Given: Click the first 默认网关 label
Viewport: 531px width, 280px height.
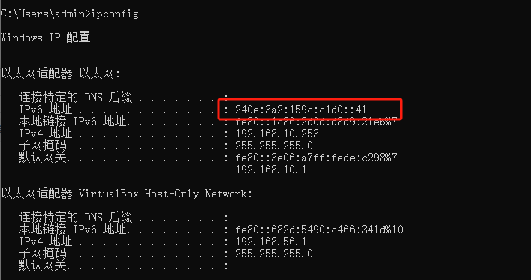Looking at the screenshot, I should tap(42, 158).
